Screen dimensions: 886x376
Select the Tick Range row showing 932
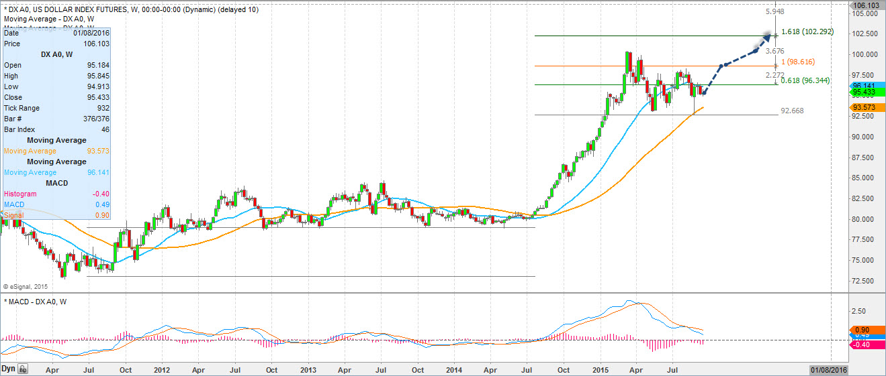click(56, 108)
